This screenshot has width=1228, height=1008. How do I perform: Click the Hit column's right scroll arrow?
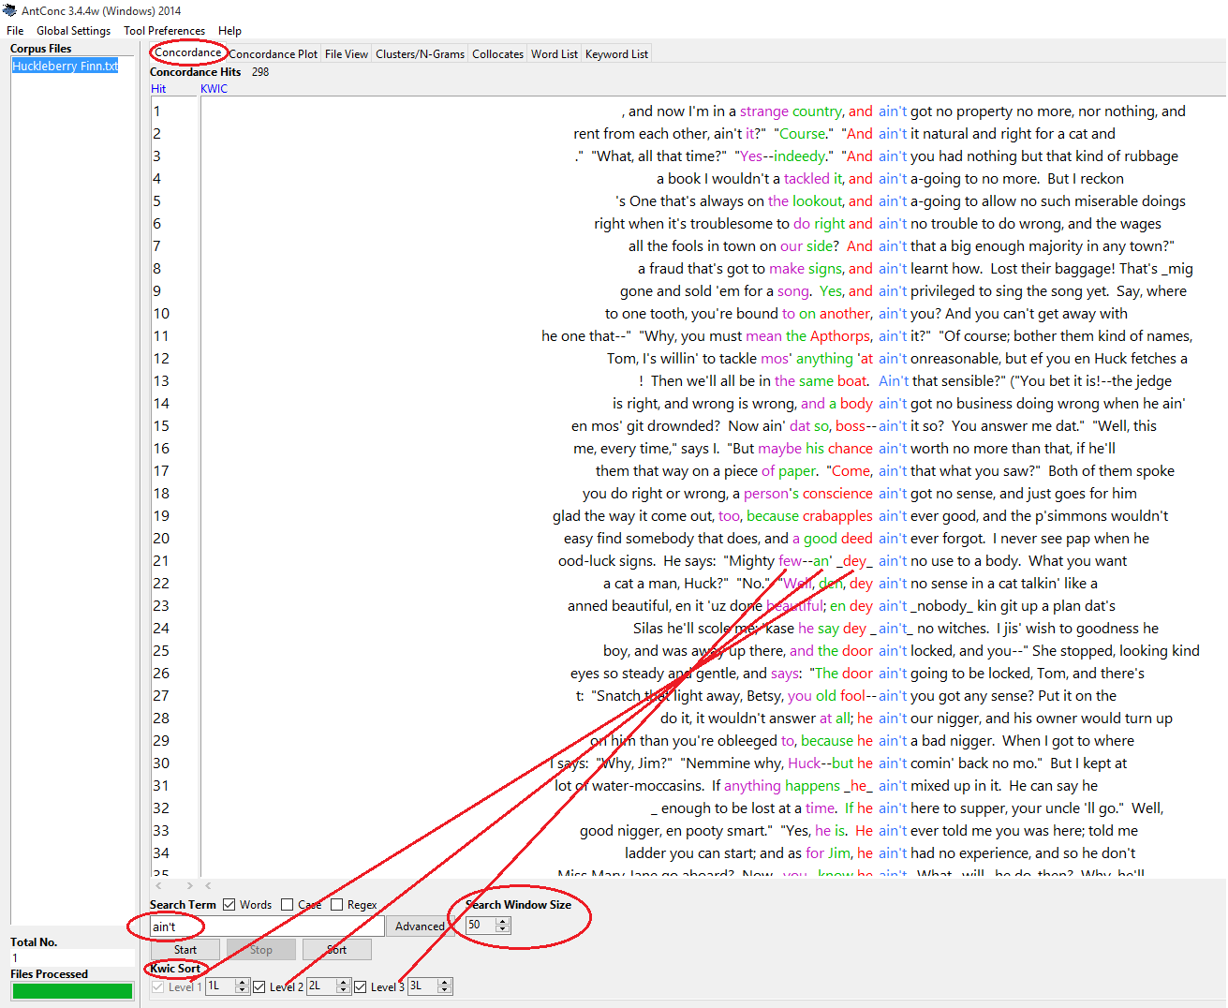(189, 885)
